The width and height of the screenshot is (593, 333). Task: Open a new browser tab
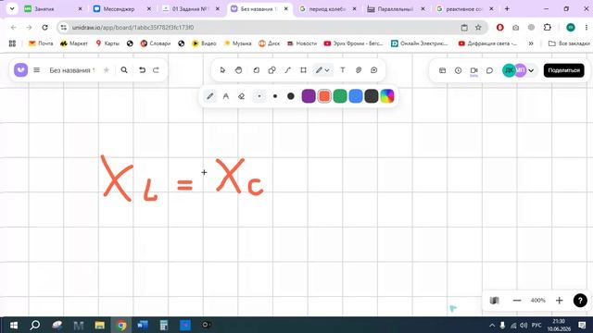pos(507,8)
